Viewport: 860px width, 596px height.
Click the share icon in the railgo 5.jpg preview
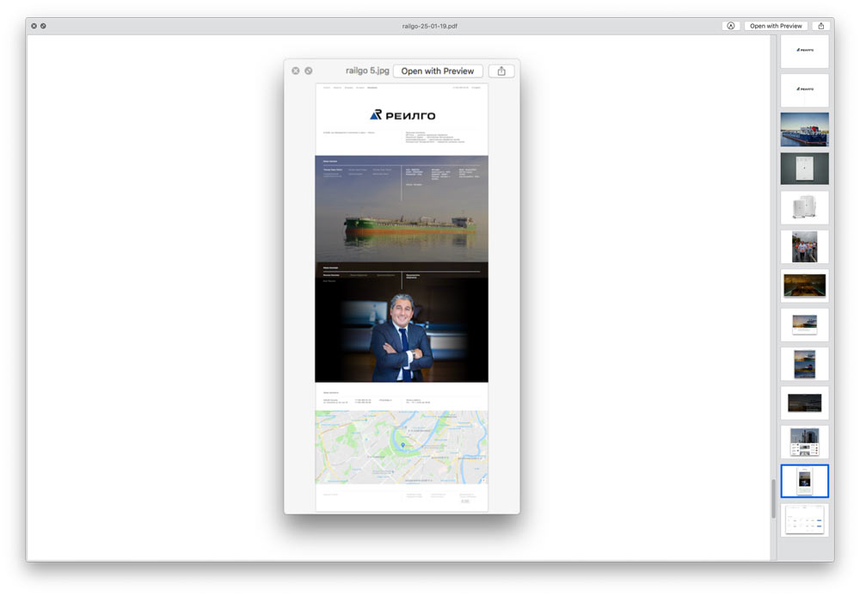[501, 71]
